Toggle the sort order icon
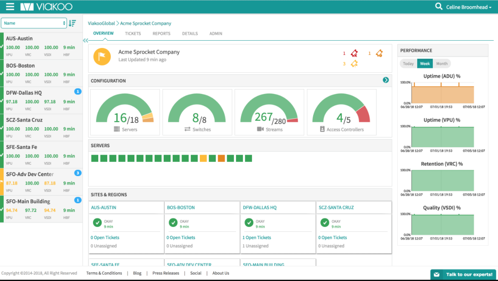 pyautogui.click(x=72, y=23)
